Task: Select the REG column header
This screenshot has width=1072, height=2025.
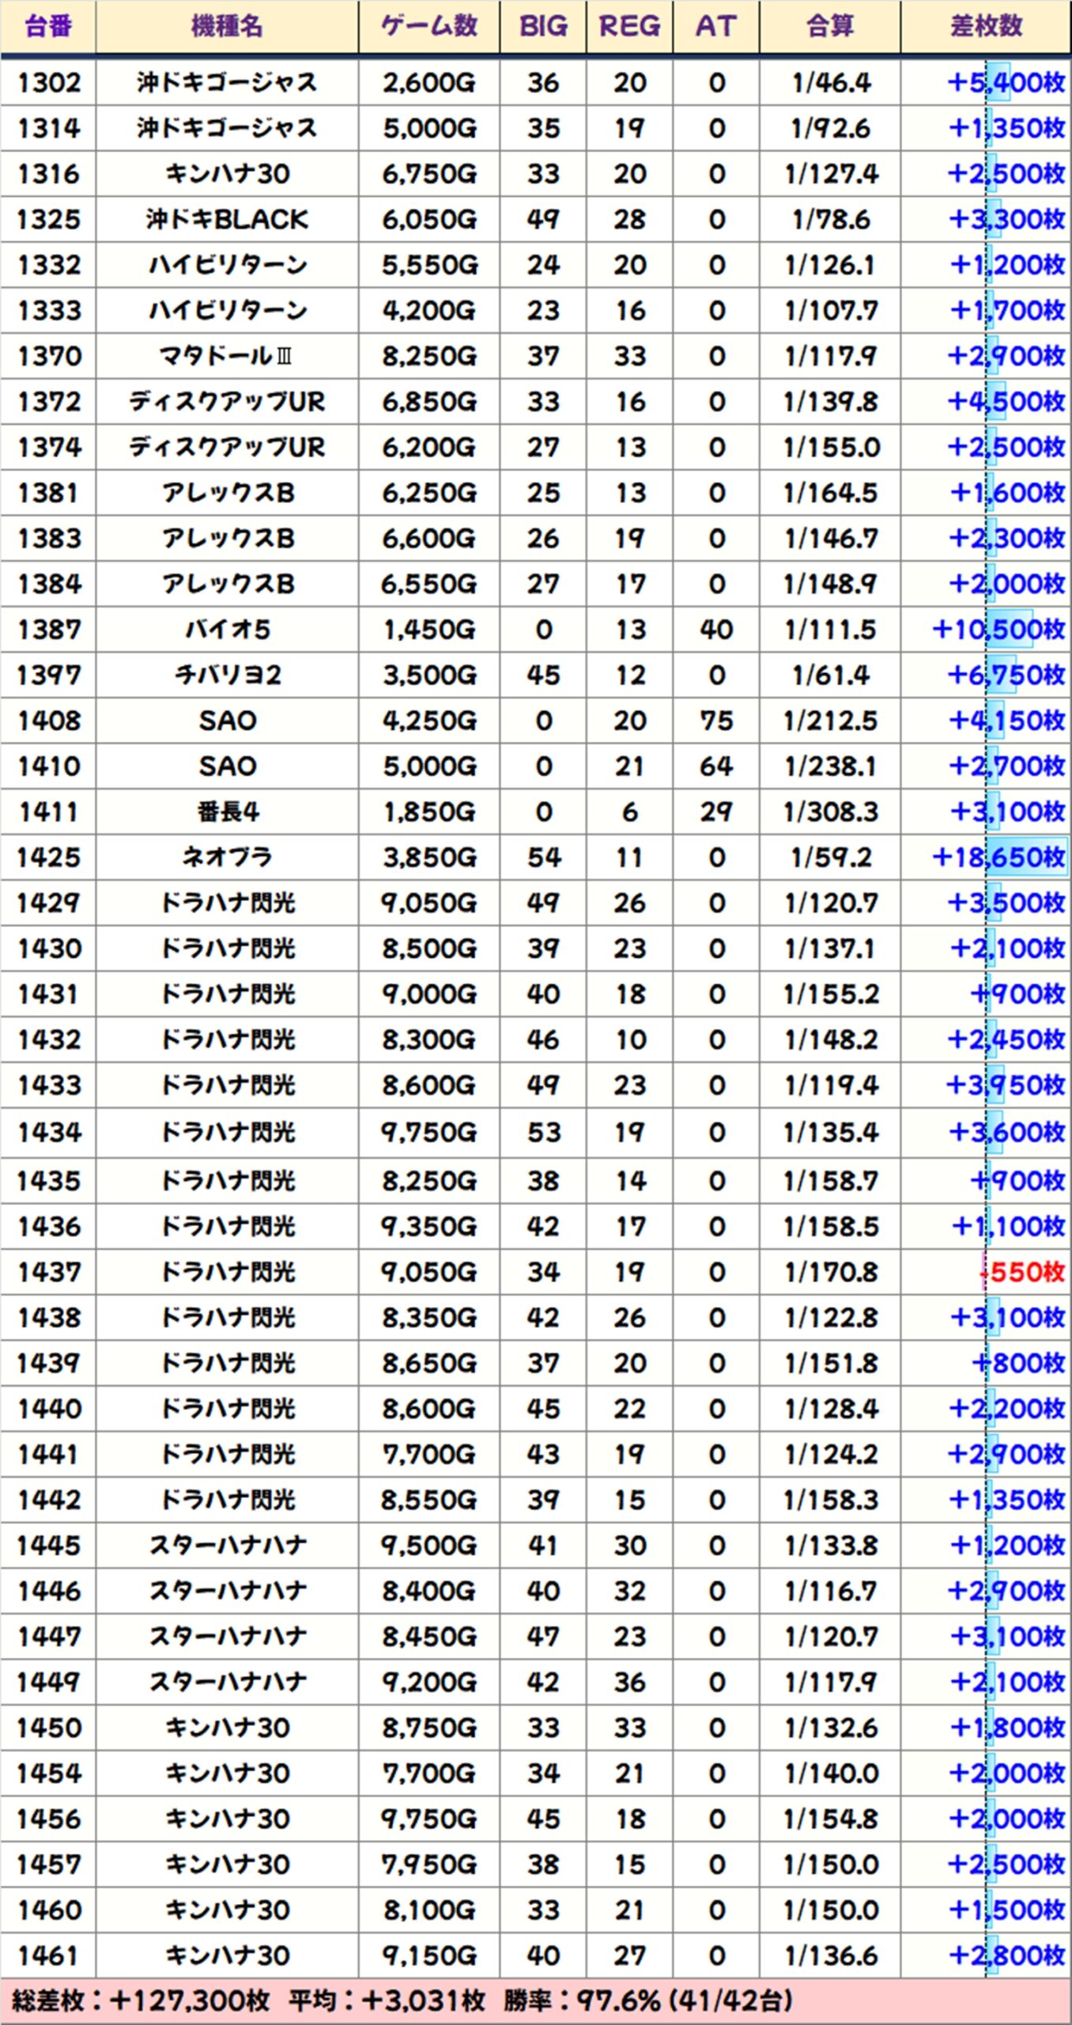Action: pyautogui.click(x=629, y=27)
